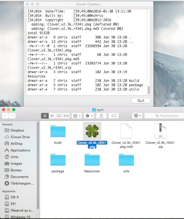
Task: Select the Réservé au s... volume
Action: [22, 210]
